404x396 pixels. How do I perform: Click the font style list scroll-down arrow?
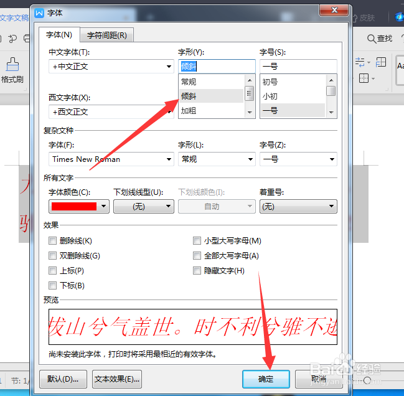click(x=250, y=112)
